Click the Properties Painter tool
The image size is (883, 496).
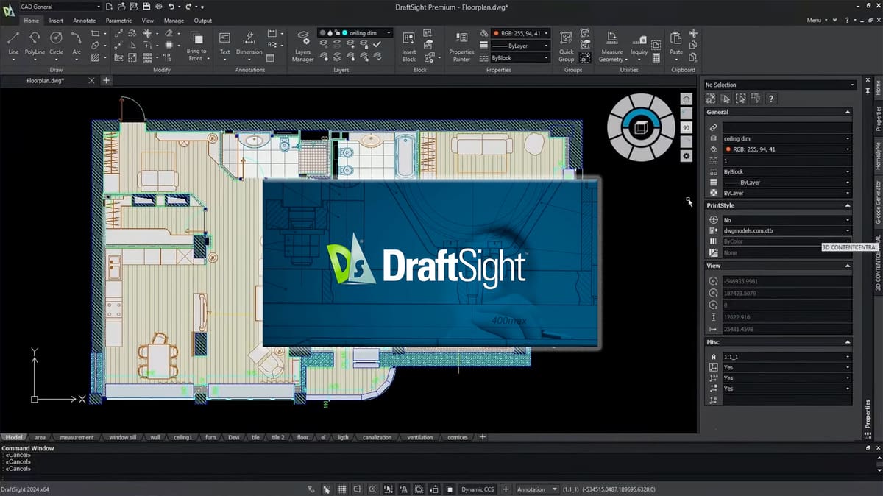461,46
